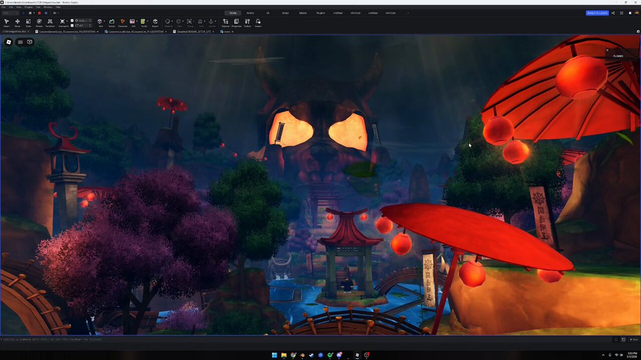Image resolution: width=641 pixels, height=360 pixels.
Task: Click into the command bar field
Action: tap(304, 339)
